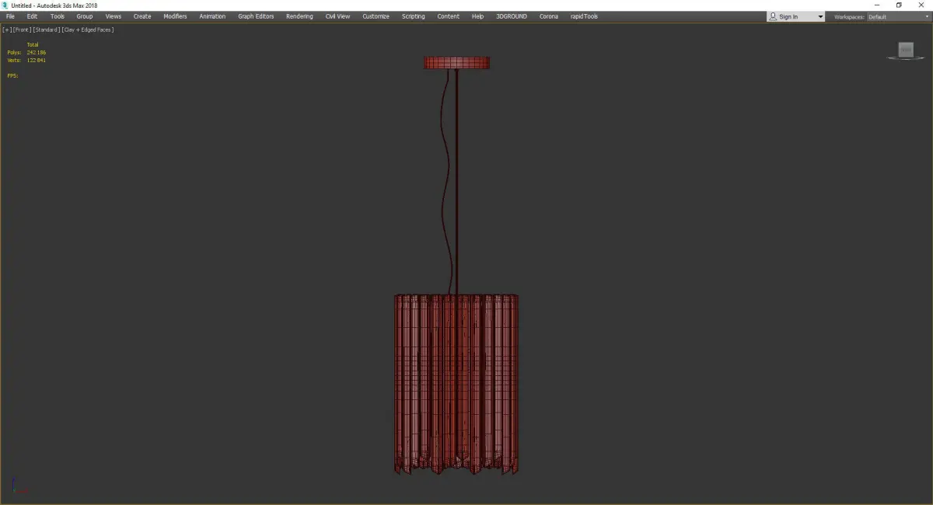The height and width of the screenshot is (505, 933).
Task: Click the FPS statistic label
Action: click(x=12, y=76)
